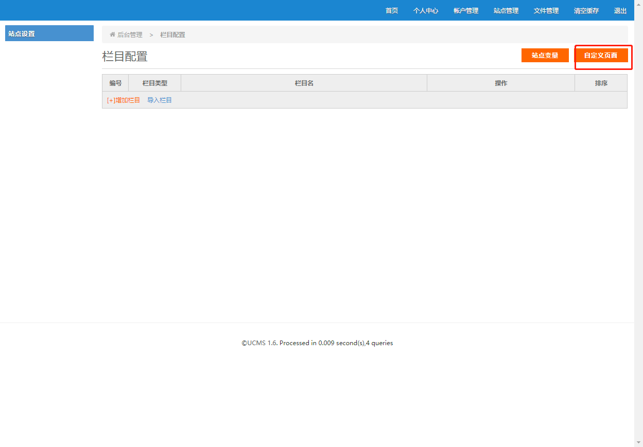Click the 导入栏目 link

160,100
